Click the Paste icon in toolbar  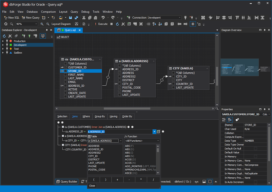click(x=95, y=17)
